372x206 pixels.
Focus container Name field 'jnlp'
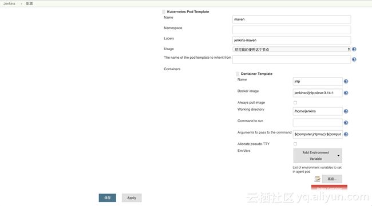(318, 82)
